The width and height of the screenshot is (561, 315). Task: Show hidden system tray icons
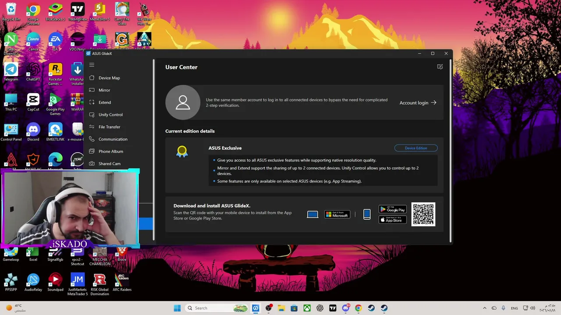[x=485, y=308]
